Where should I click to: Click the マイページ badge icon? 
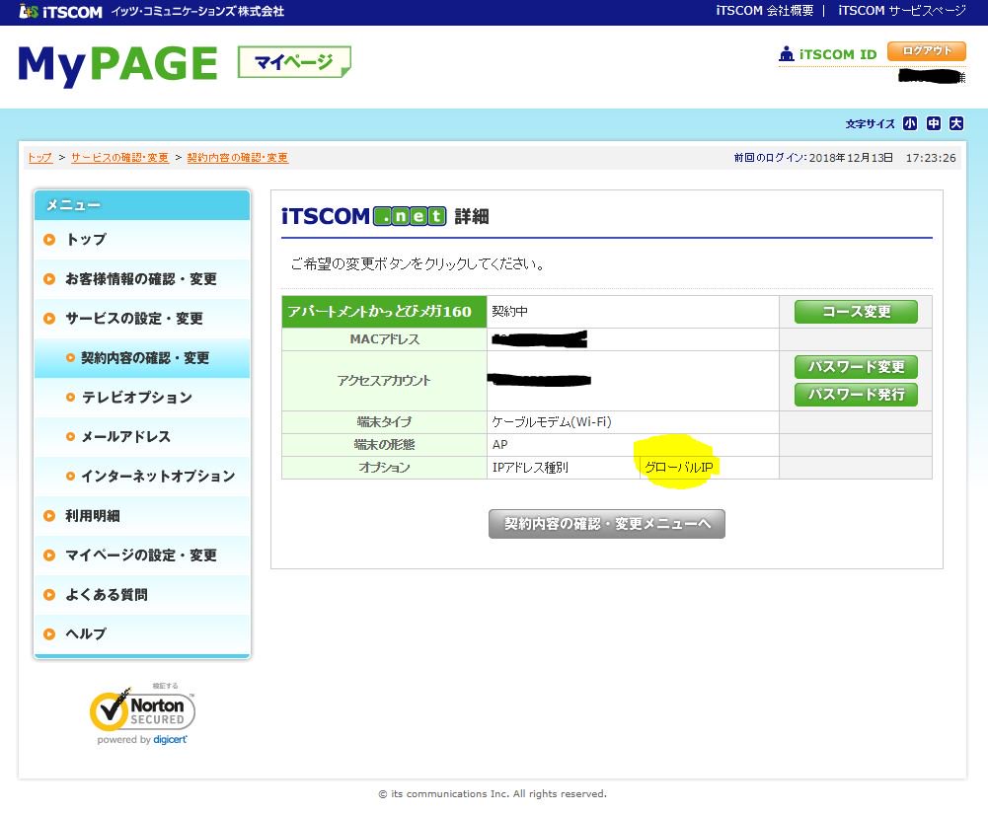tap(294, 62)
